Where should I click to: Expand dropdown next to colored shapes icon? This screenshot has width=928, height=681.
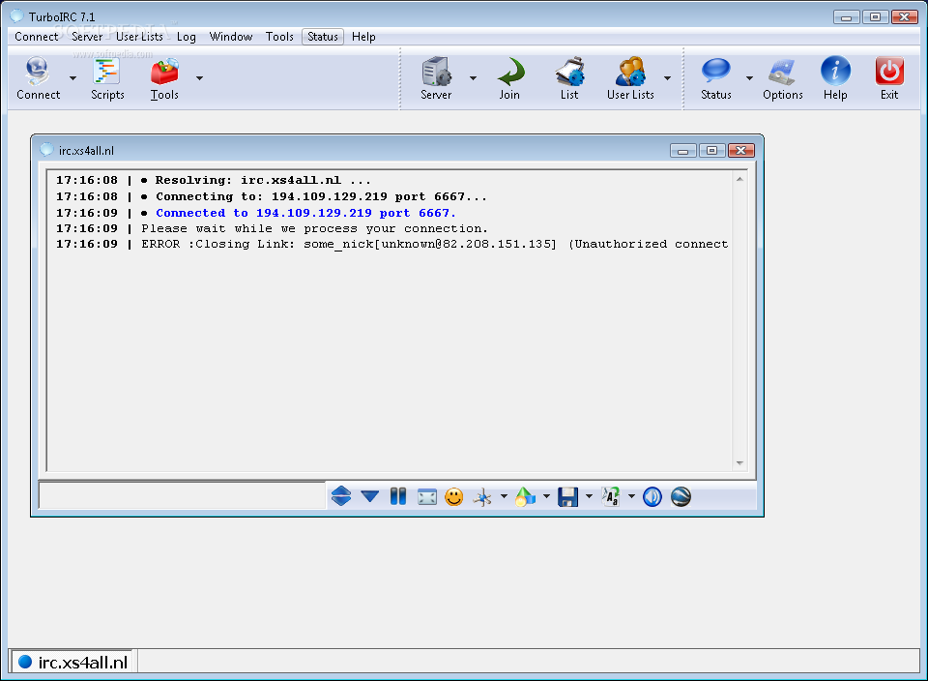[546, 496]
